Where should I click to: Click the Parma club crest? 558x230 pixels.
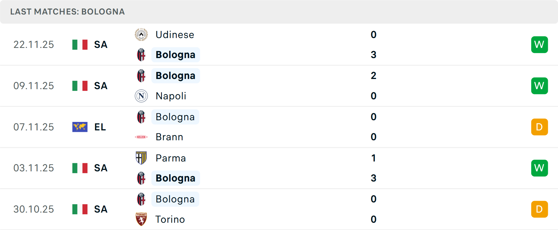(x=141, y=158)
